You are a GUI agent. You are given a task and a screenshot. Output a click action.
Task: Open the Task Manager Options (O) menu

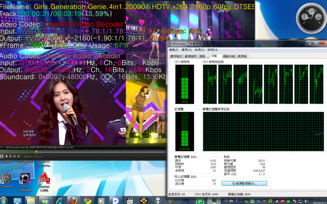[186, 50]
